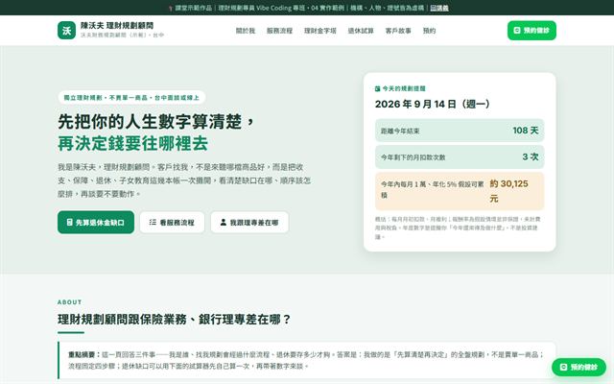Click the 約 30,125 元 amount
Image resolution: width=614 pixels, height=384 pixels.
[509, 191]
